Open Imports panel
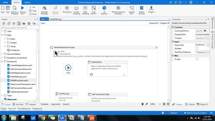Viewport: 215px width, 121px height. [66, 104]
